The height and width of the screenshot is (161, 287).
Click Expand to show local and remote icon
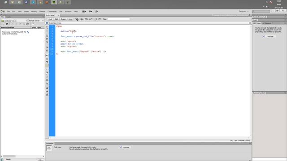[x=33, y=24]
